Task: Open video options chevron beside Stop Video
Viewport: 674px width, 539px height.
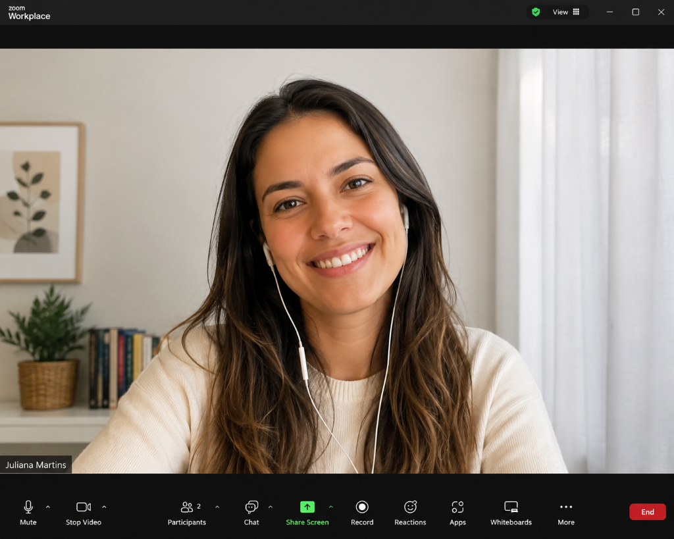Action: tap(104, 507)
